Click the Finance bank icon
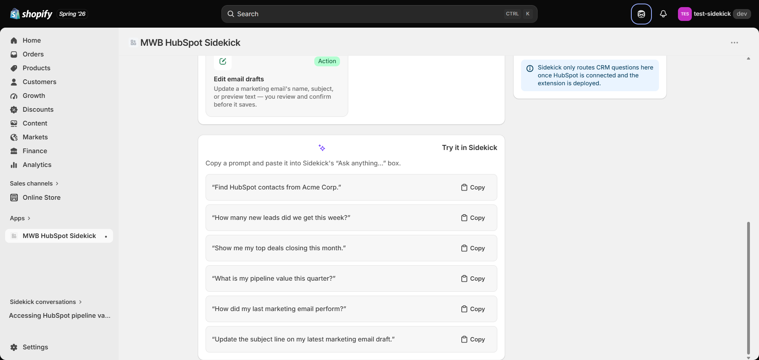The width and height of the screenshot is (759, 360). (x=14, y=151)
